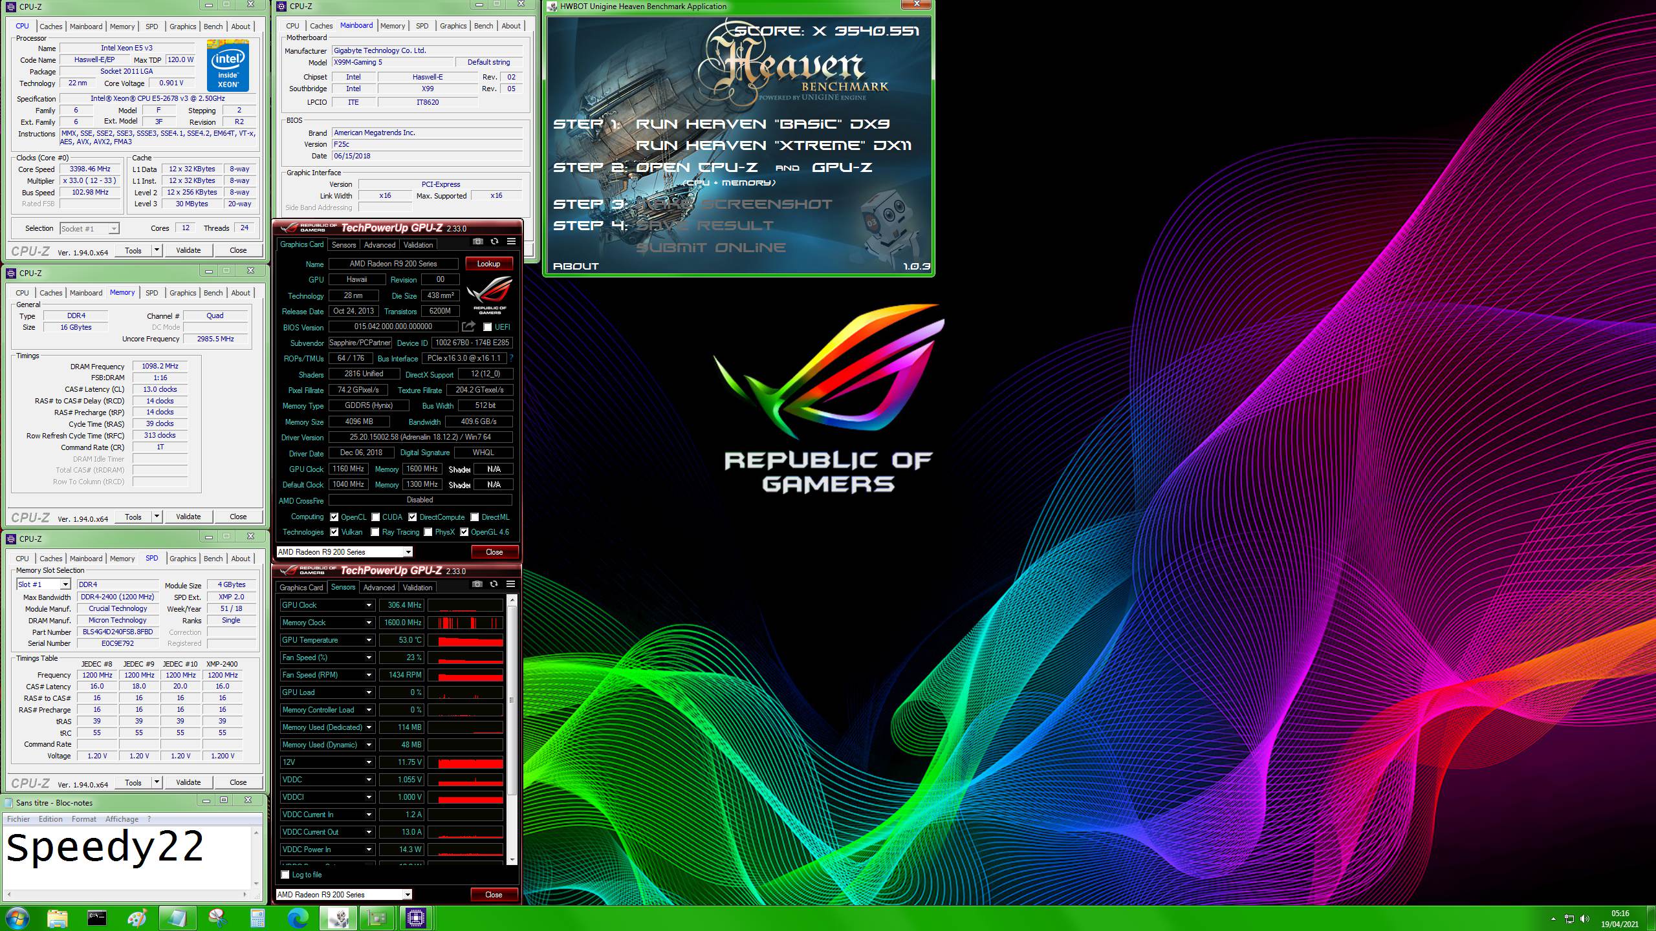Open Paint from the taskbar
The height and width of the screenshot is (931, 1656).
click(x=137, y=918)
